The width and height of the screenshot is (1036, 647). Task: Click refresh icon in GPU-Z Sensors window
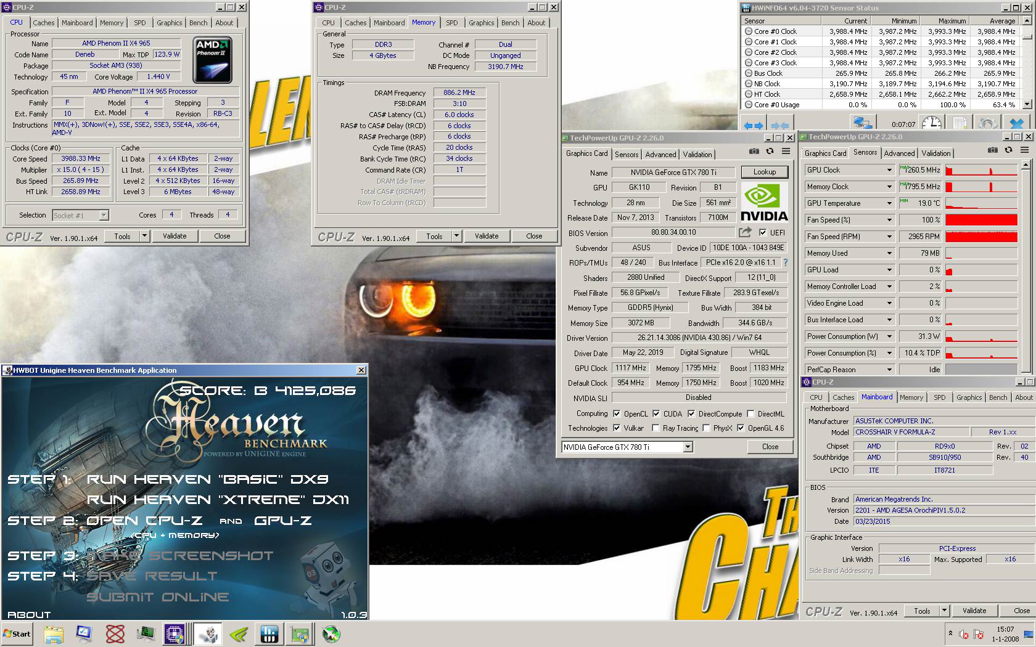point(1008,150)
